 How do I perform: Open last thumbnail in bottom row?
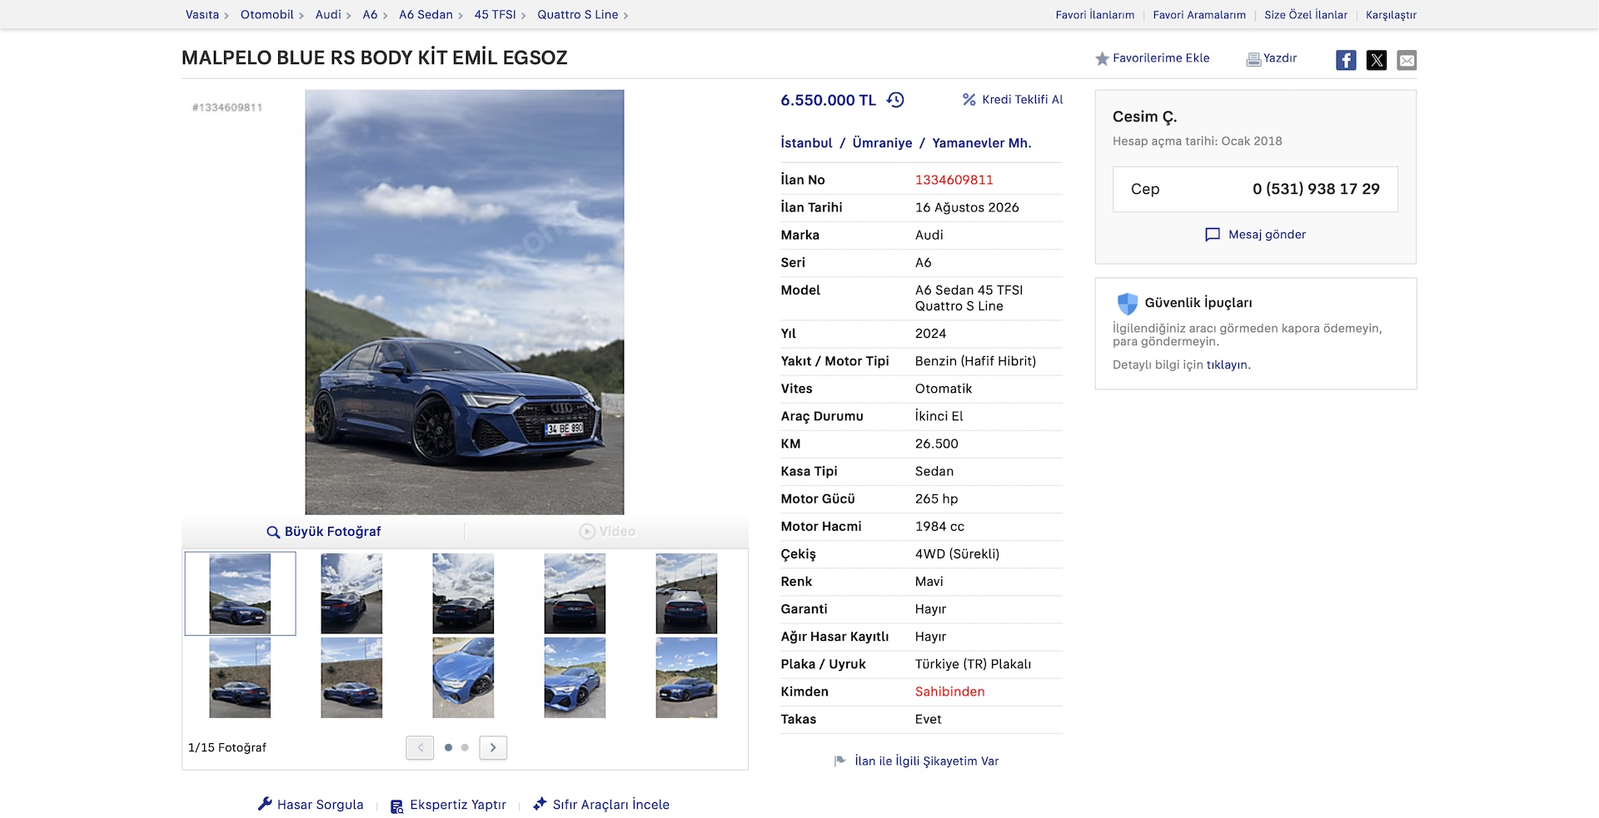[x=686, y=677]
